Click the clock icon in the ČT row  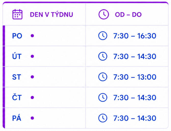point(103,97)
